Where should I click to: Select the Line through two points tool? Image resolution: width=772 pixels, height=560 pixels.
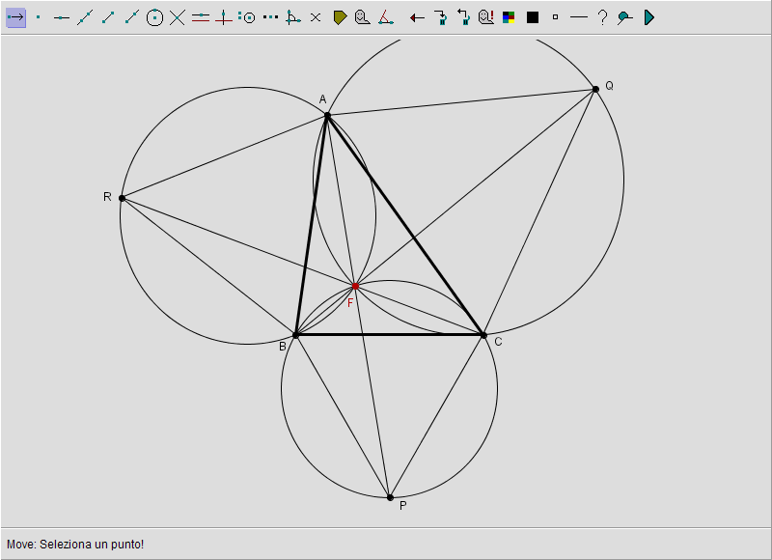click(85, 17)
